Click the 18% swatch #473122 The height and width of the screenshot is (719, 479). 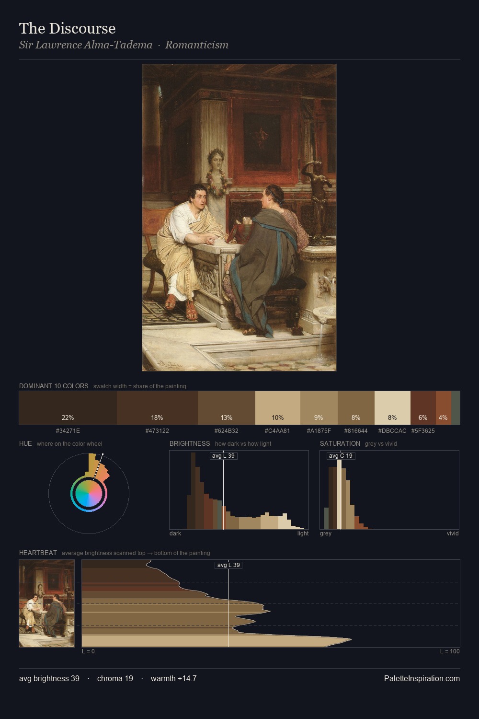tap(157, 408)
